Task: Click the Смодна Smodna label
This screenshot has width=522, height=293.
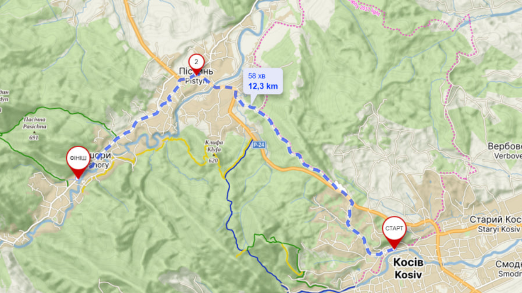Action: 509,269
